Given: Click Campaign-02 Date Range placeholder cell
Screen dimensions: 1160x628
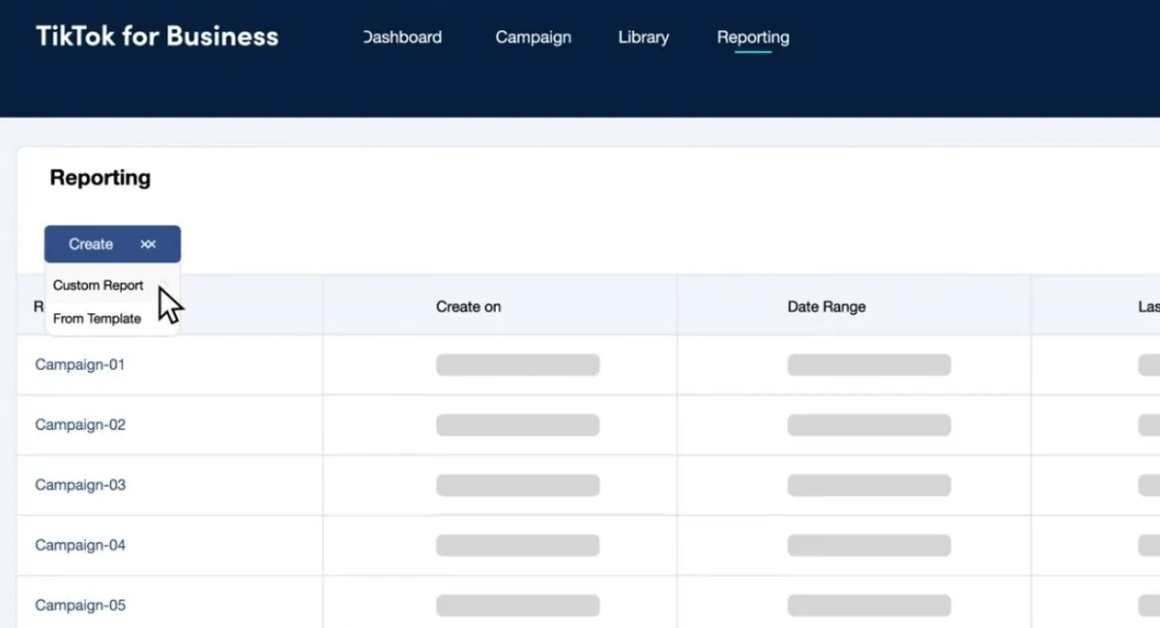Looking at the screenshot, I should (x=868, y=425).
